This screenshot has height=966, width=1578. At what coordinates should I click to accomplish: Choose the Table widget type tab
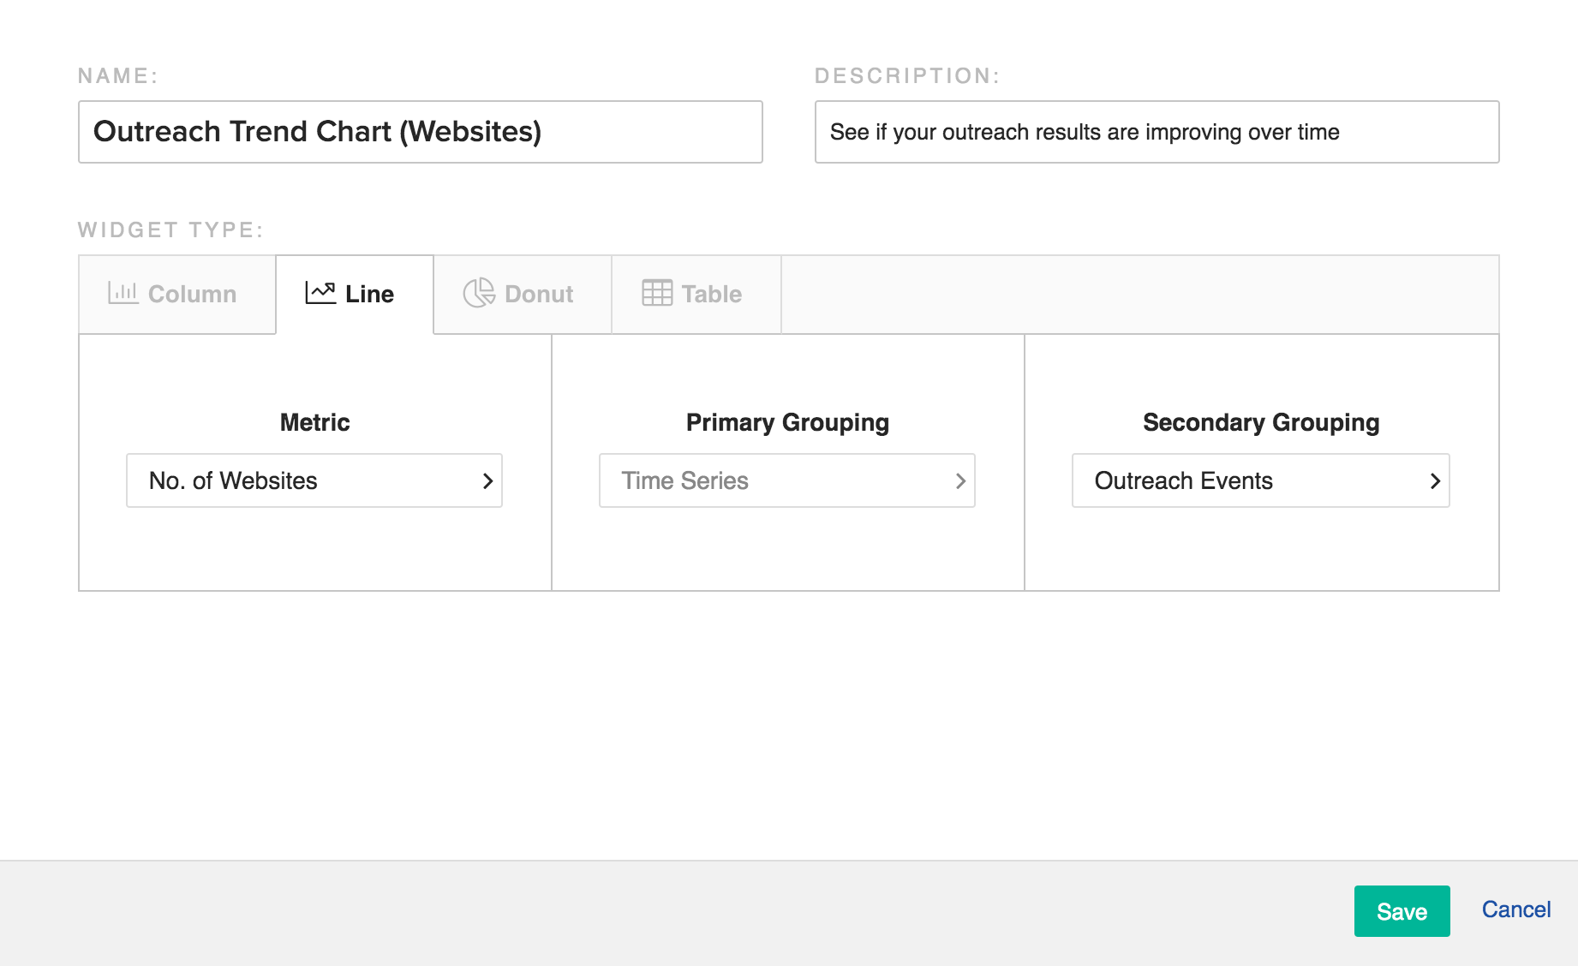(696, 294)
